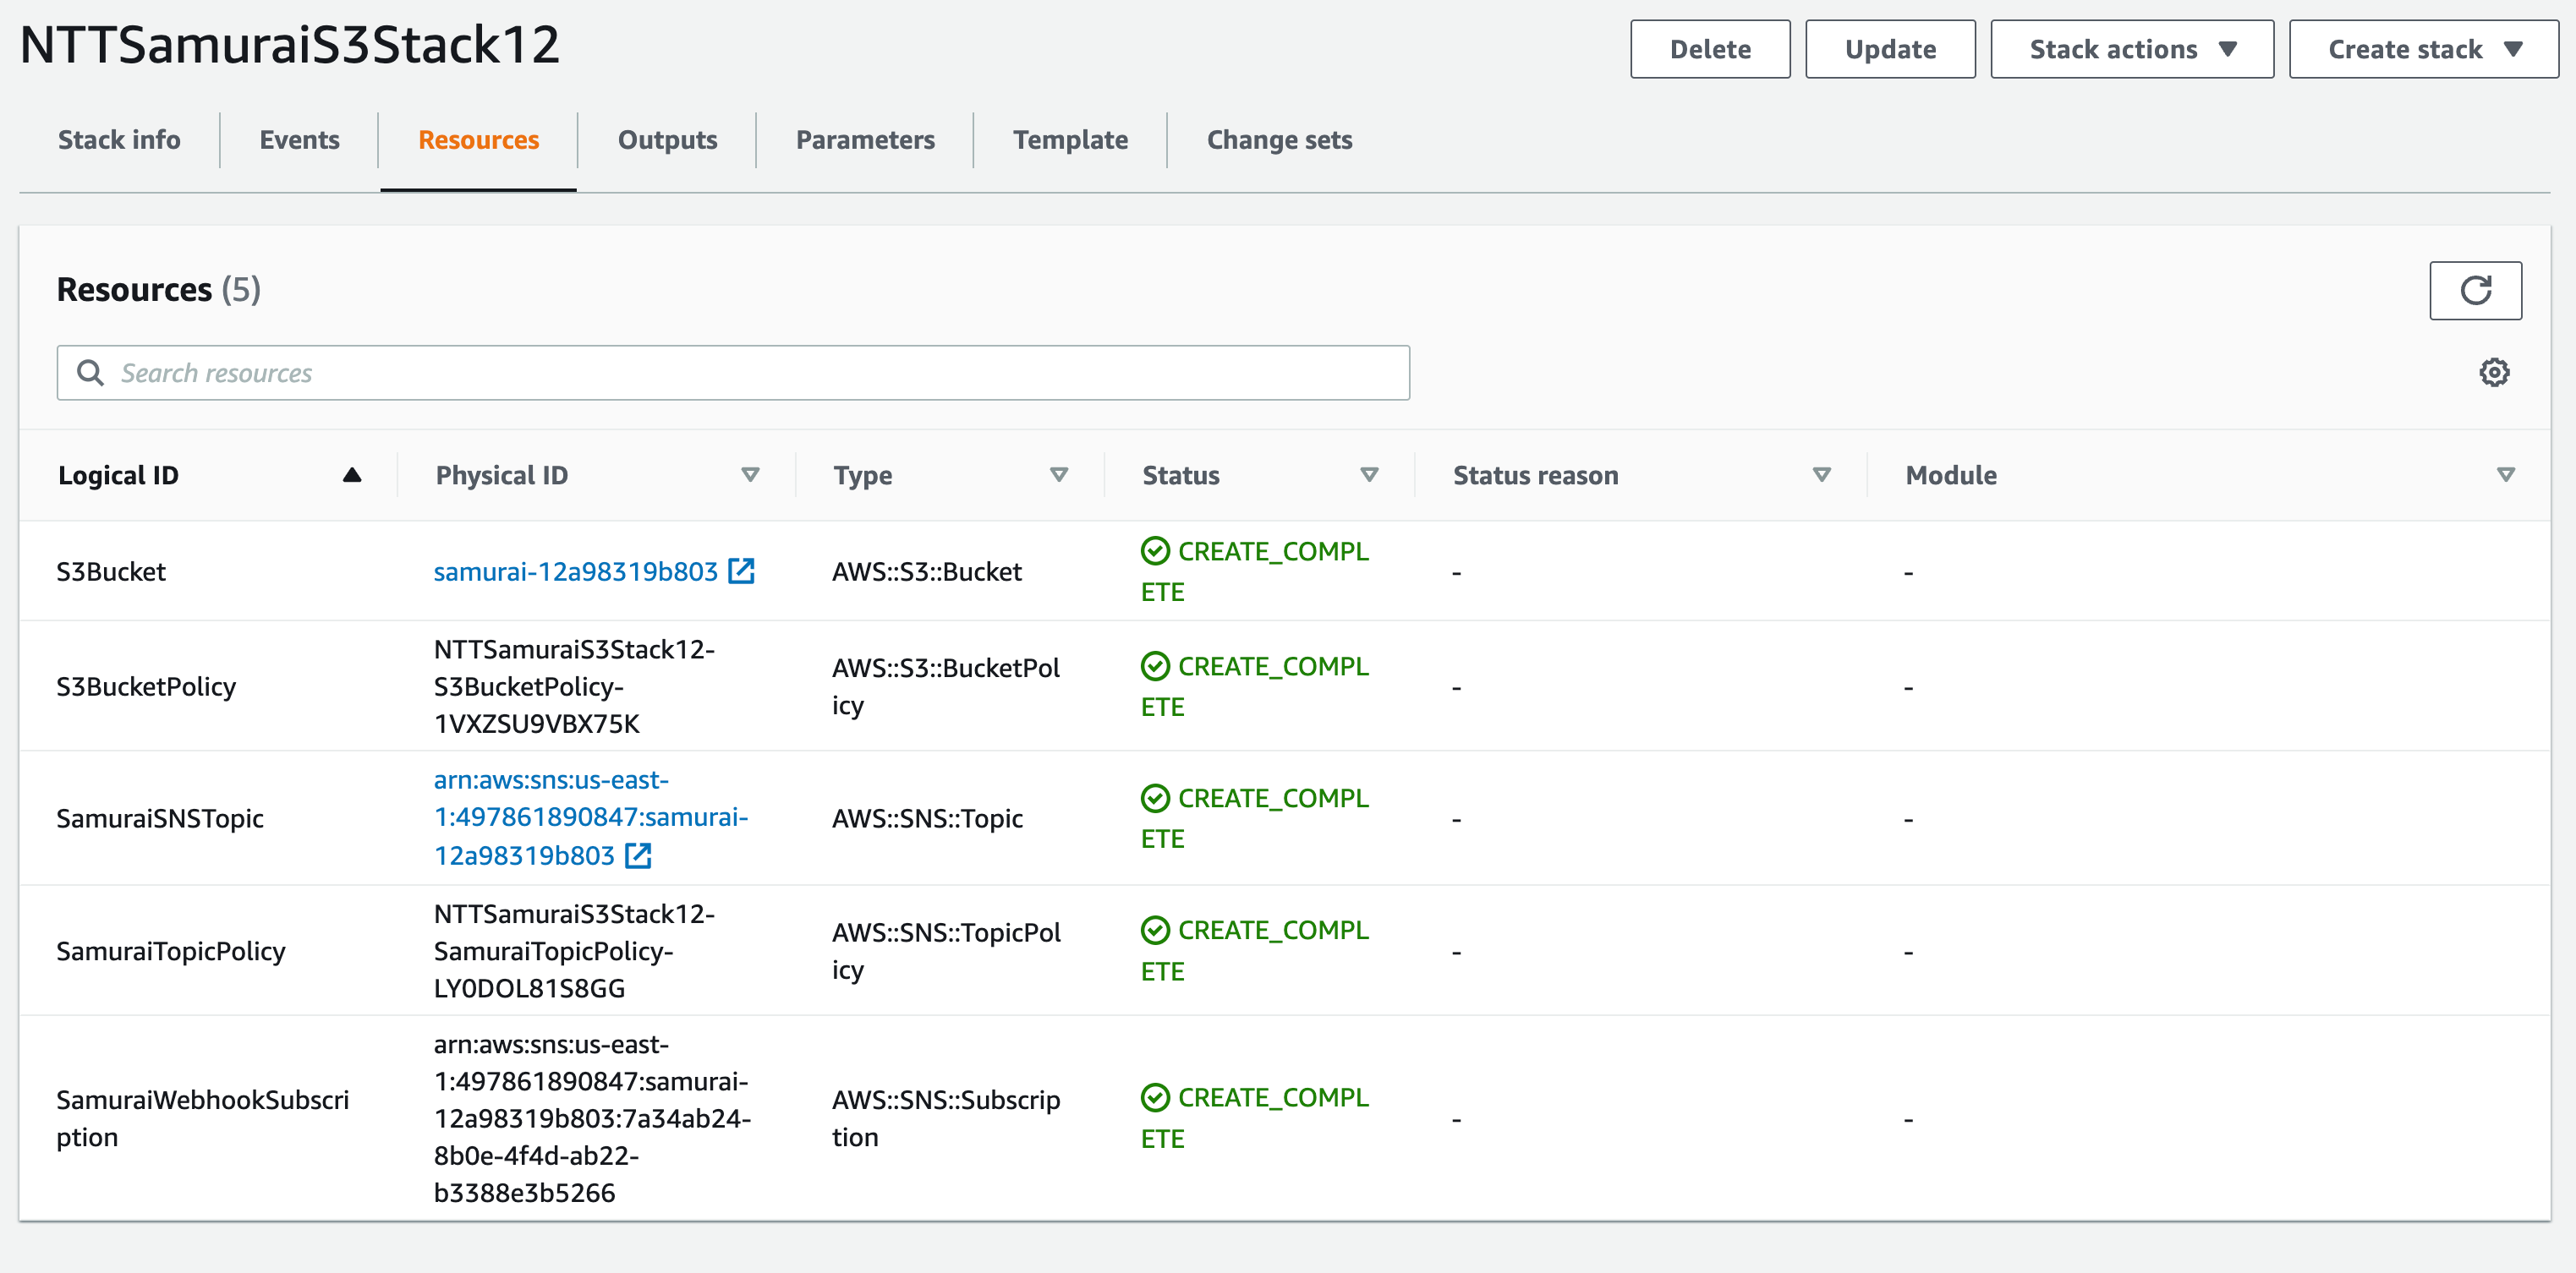Click the Physical ID column header
2576x1273 pixels.
501,474
